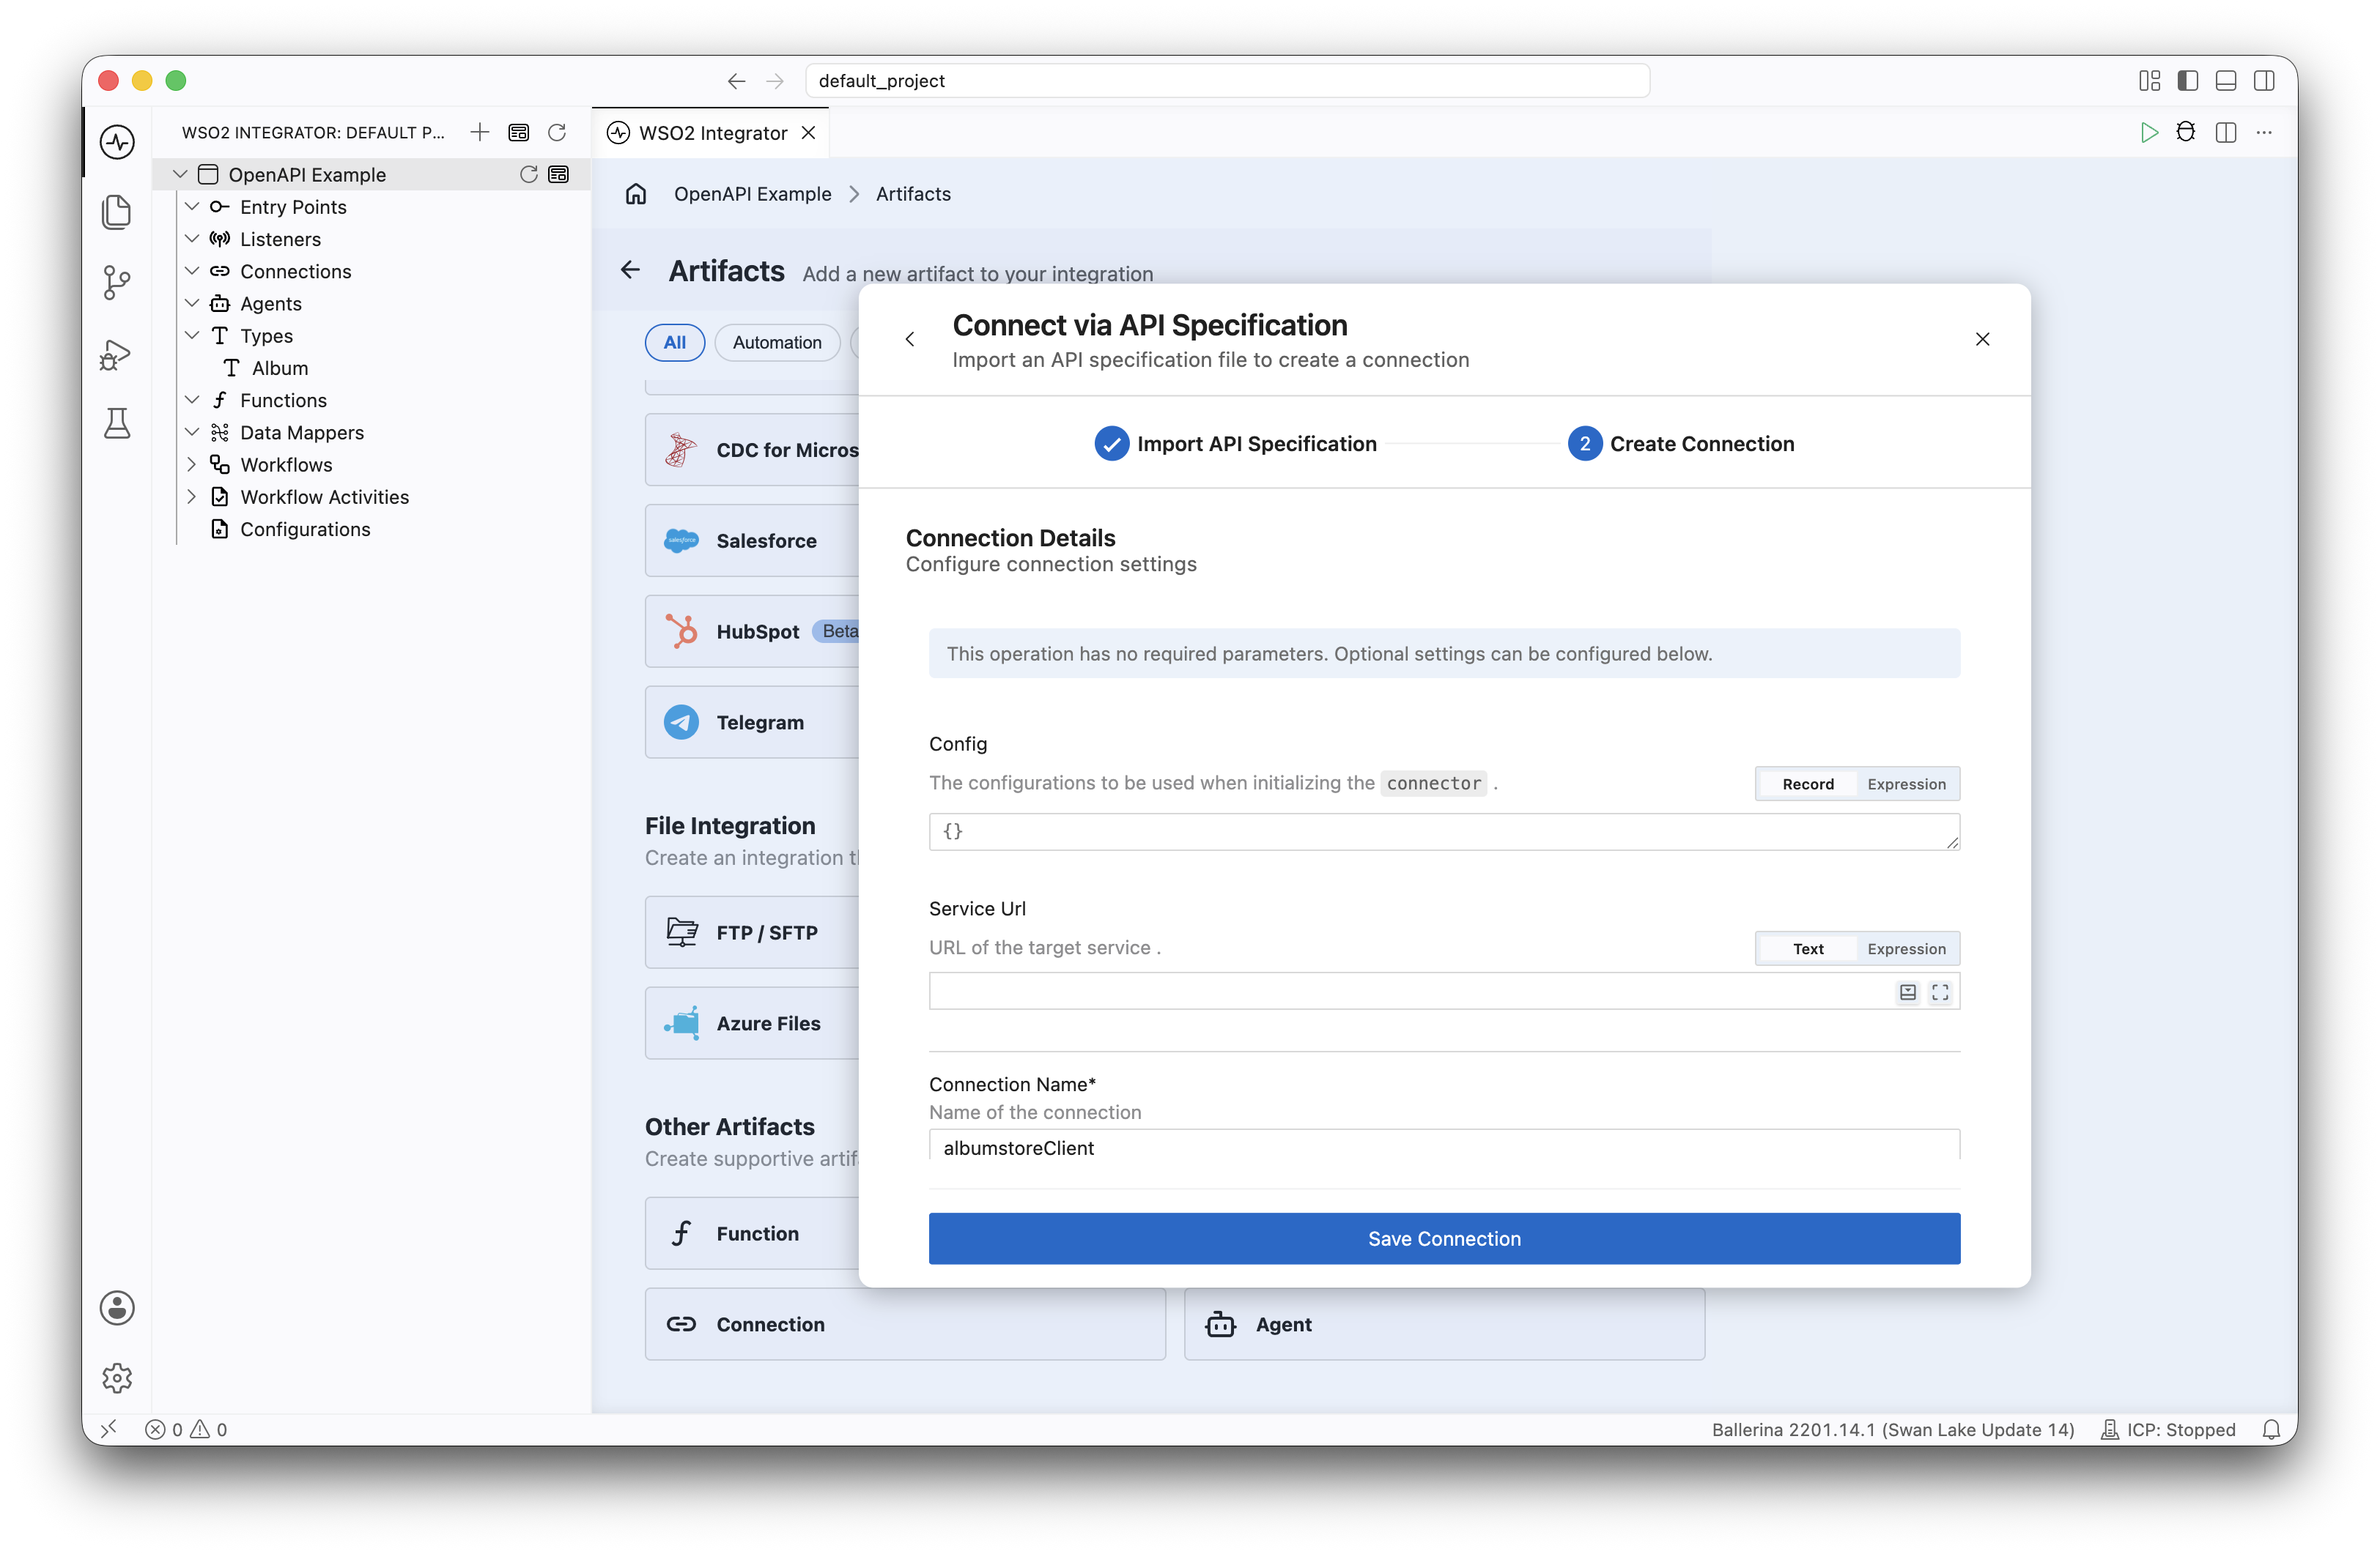The width and height of the screenshot is (2380, 1554).
Task: Collapse Functions tree node
Action: (x=192, y=400)
